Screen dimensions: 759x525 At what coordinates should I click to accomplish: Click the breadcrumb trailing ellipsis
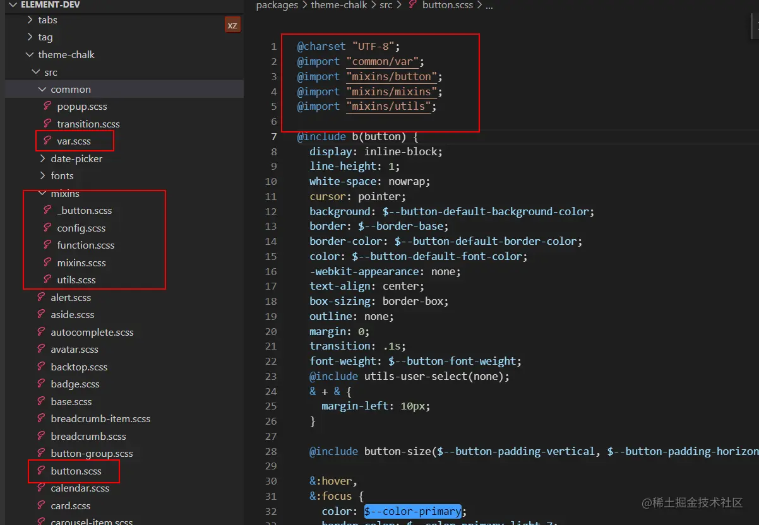[489, 5]
